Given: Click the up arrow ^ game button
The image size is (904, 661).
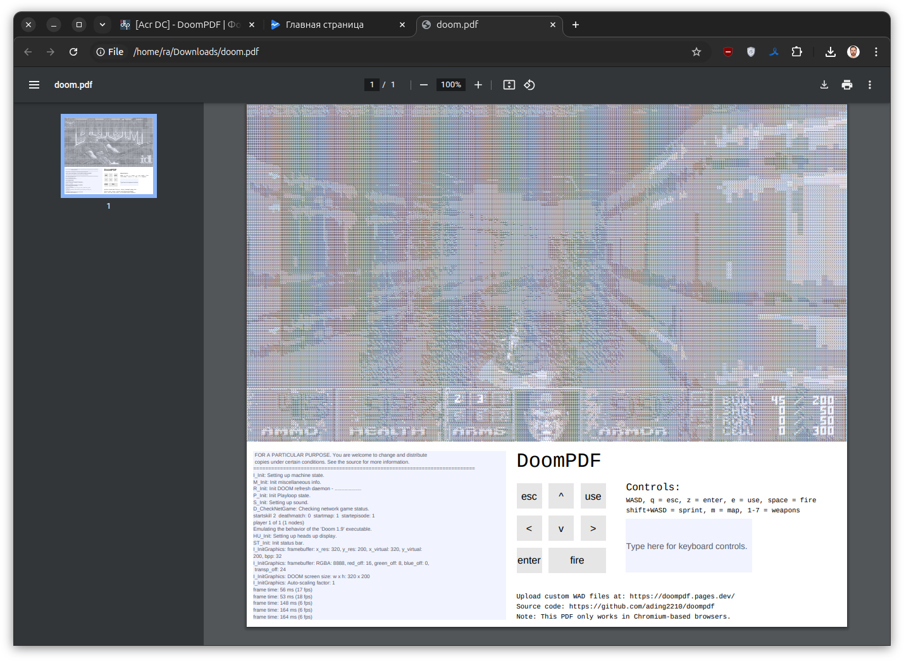Looking at the screenshot, I should point(561,497).
